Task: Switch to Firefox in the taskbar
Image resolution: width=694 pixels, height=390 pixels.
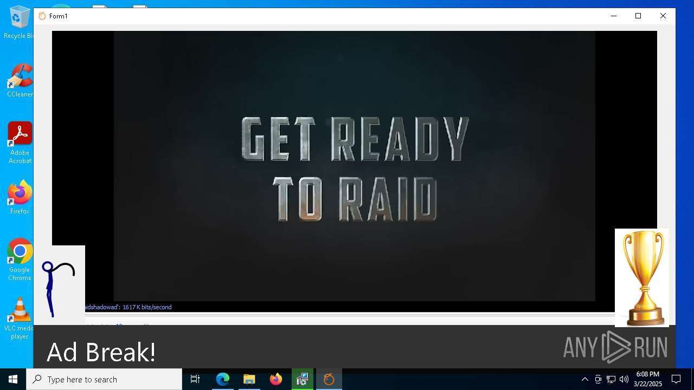Action: tap(276, 379)
